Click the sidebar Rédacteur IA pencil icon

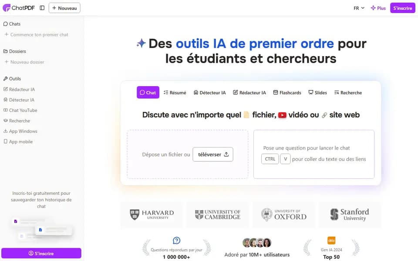[x=5, y=89]
